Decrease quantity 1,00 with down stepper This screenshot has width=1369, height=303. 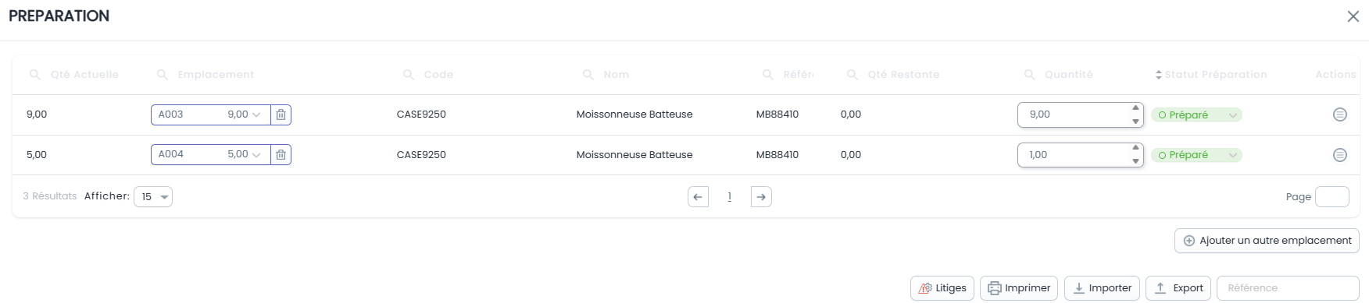pos(1135,161)
